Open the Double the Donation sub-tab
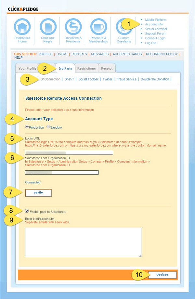 (x=155, y=79)
